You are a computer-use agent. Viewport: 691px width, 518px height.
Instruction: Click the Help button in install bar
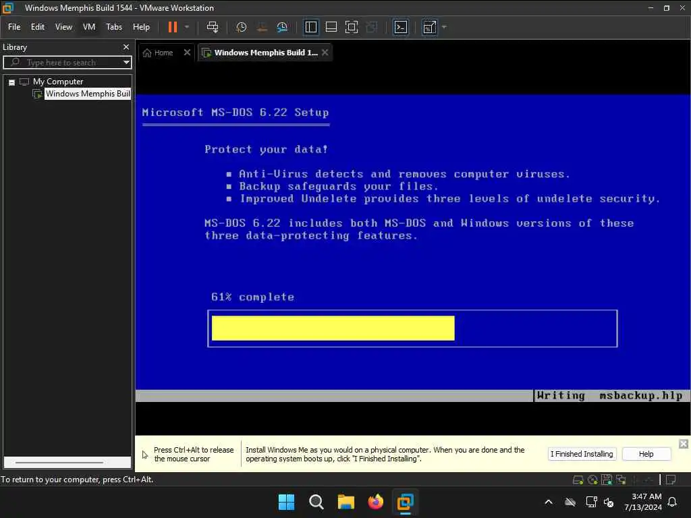tap(646, 454)
